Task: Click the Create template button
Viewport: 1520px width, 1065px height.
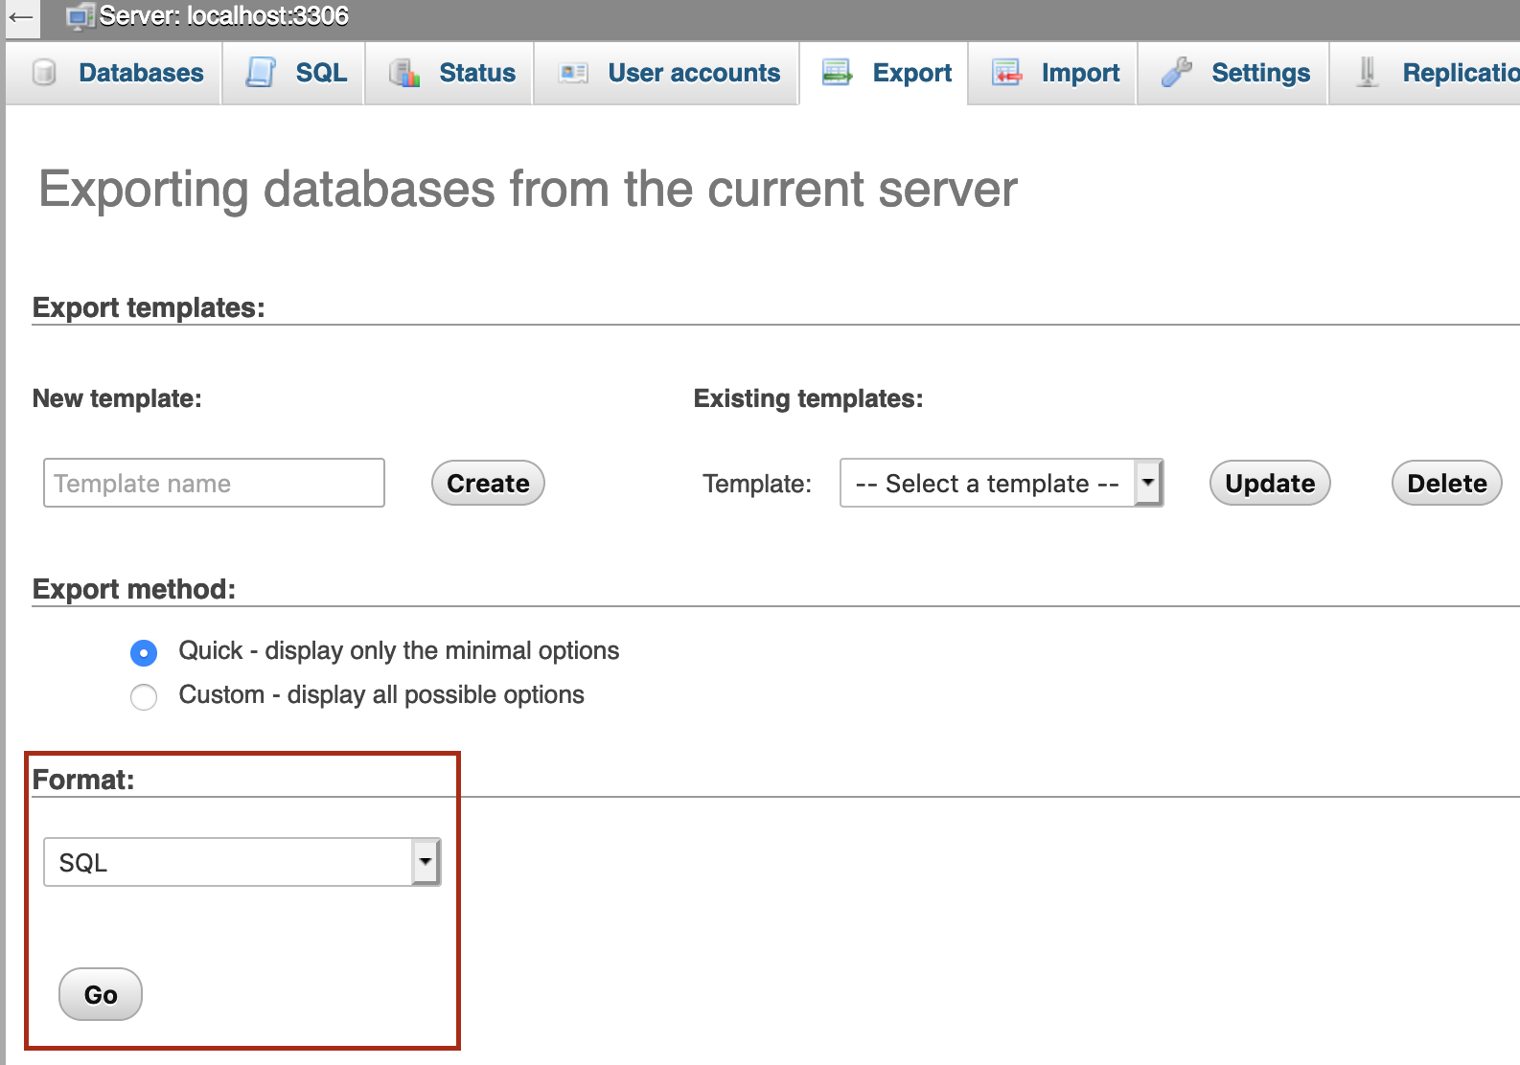Action: tap(488, 483)
